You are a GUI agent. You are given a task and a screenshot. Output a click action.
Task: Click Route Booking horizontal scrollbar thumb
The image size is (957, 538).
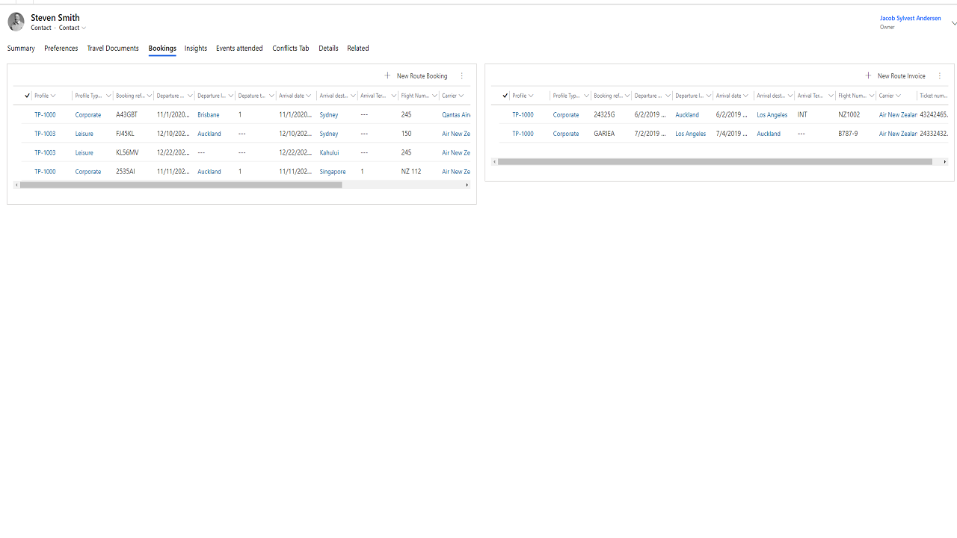click(181, 185)
